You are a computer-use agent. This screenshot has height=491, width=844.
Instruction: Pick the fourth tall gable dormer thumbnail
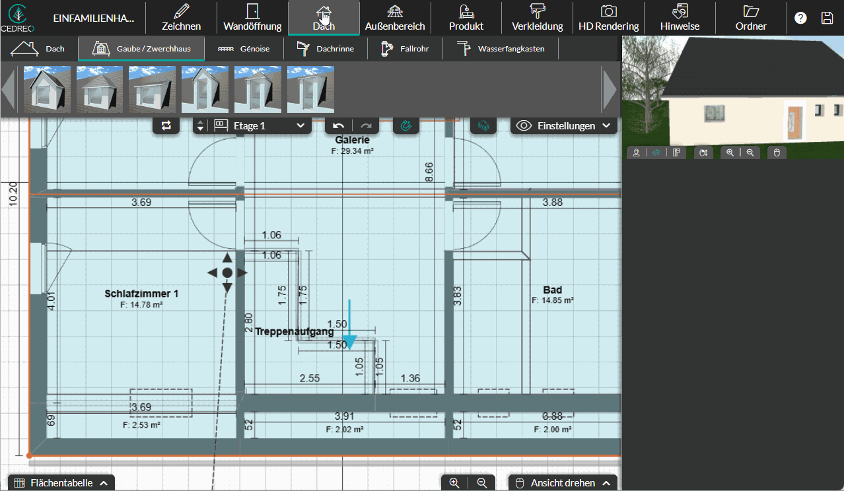205,89
